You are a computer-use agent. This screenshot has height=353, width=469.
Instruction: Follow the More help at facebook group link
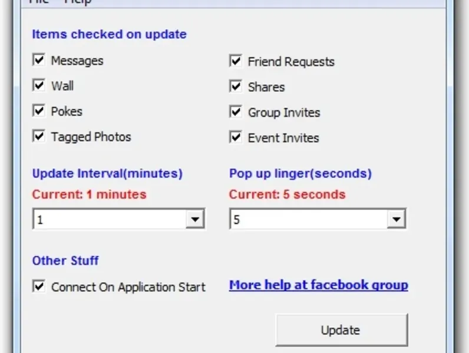pos(318,285)
